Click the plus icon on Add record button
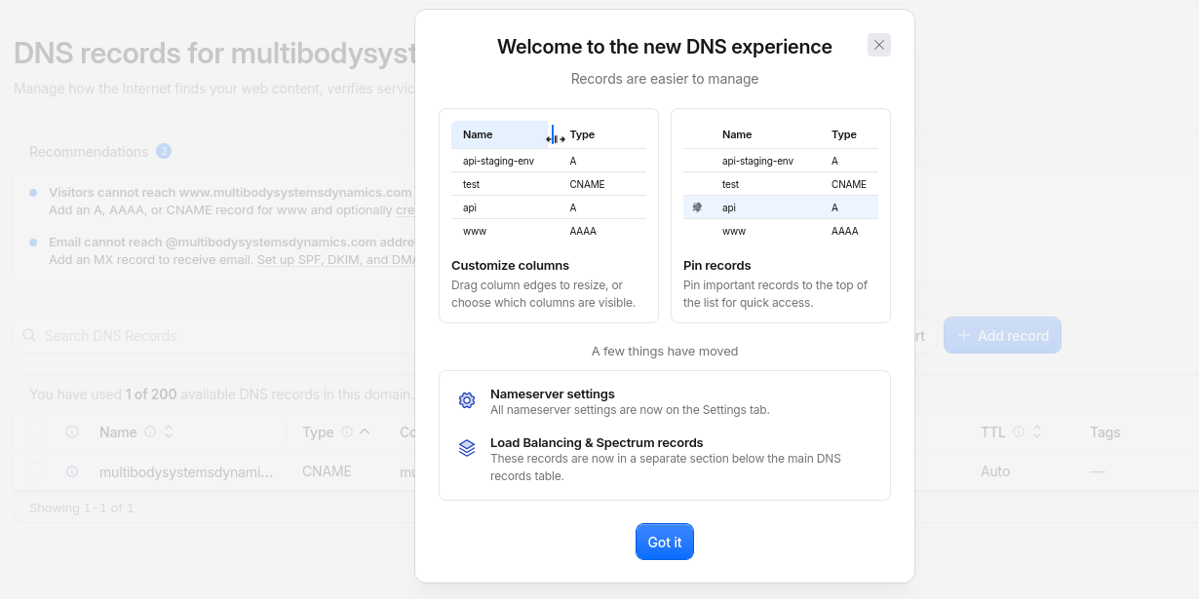 [964, 335]
